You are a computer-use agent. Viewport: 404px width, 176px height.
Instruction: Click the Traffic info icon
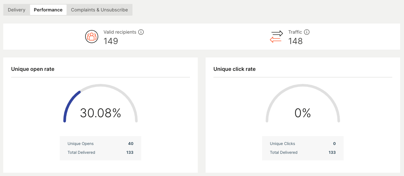(307, 32)
